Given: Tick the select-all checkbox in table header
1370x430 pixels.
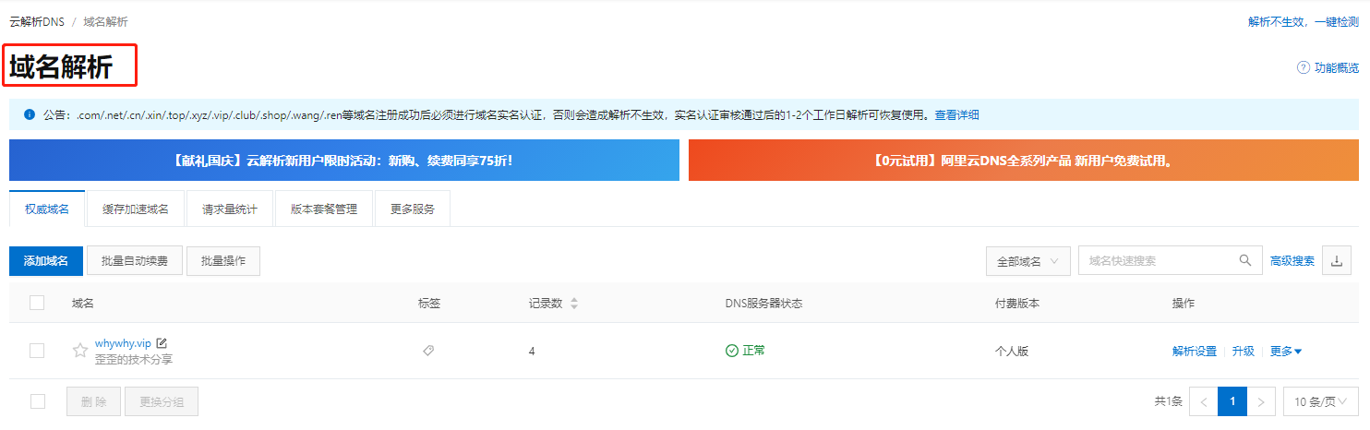Looking at the screenshot, I should pos(37,303).
